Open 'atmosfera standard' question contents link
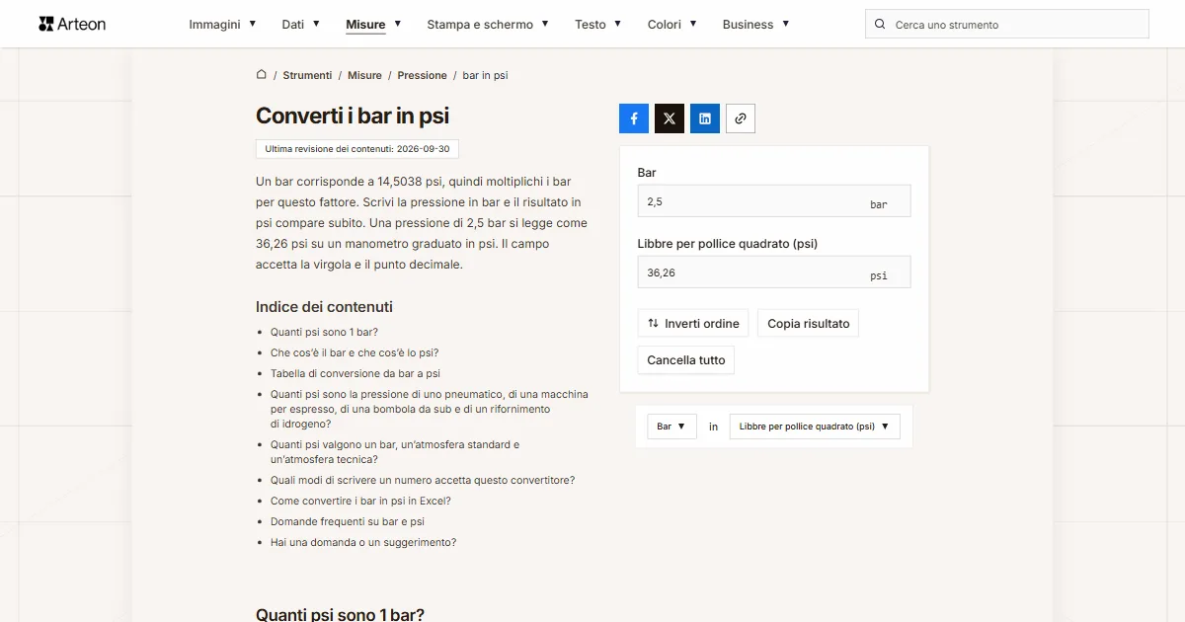Screen dimensions: 1185x622 [x=395, y=451]
